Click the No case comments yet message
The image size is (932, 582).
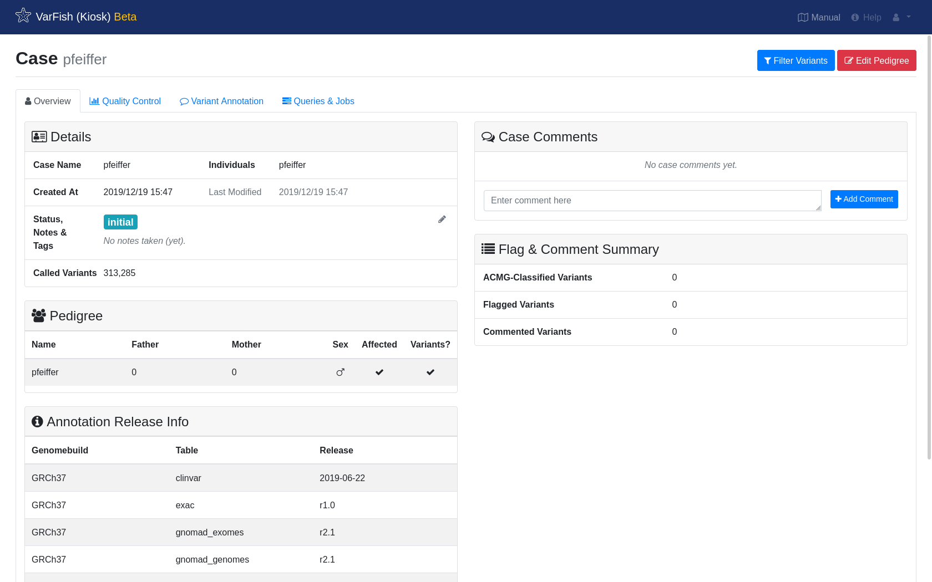(x=691, y=165)
